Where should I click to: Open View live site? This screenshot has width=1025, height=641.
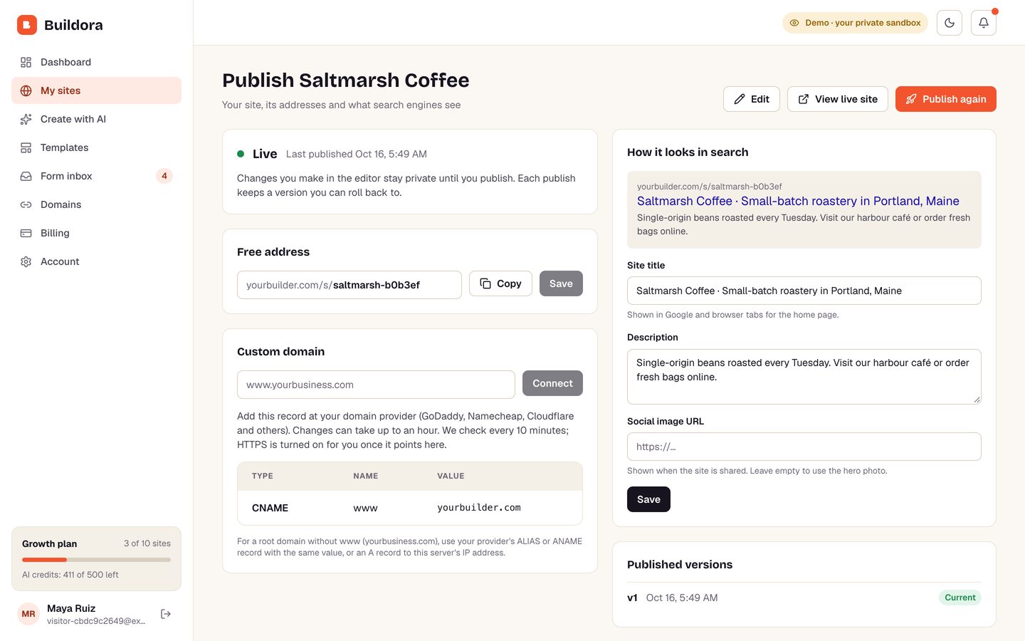[837, 99]
